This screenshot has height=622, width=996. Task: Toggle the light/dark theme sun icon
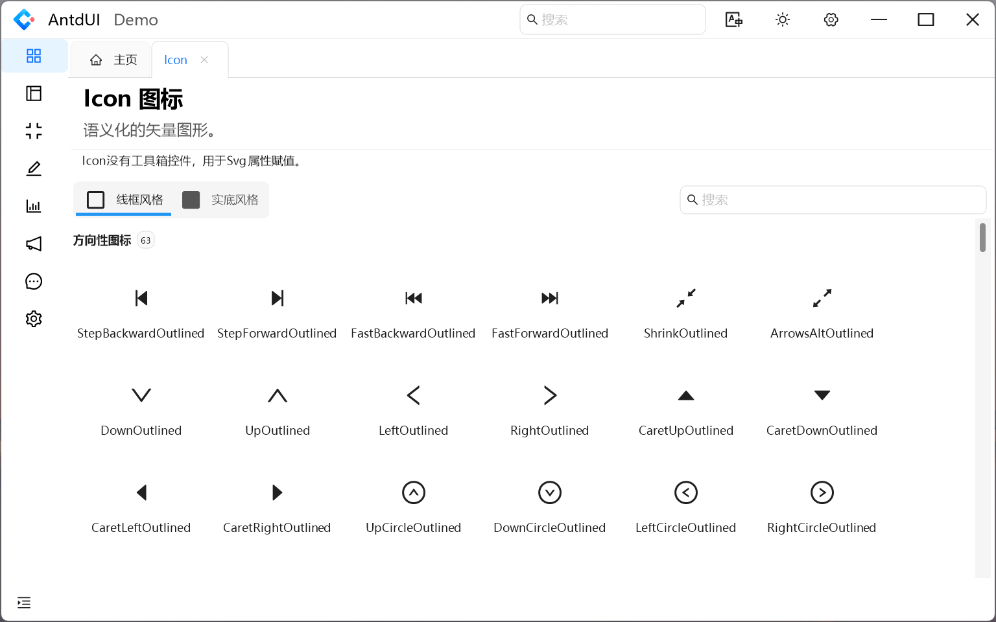tap(783, 20)
